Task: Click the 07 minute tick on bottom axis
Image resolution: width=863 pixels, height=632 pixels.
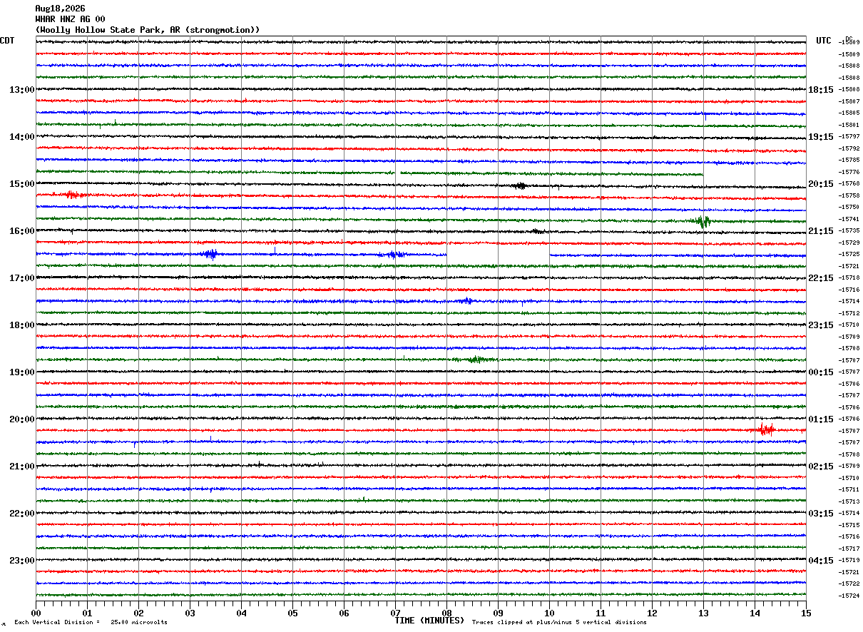Action: tap(395, 613)
